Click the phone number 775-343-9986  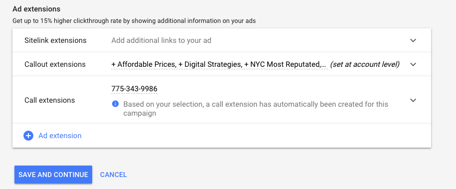(135, 89)
